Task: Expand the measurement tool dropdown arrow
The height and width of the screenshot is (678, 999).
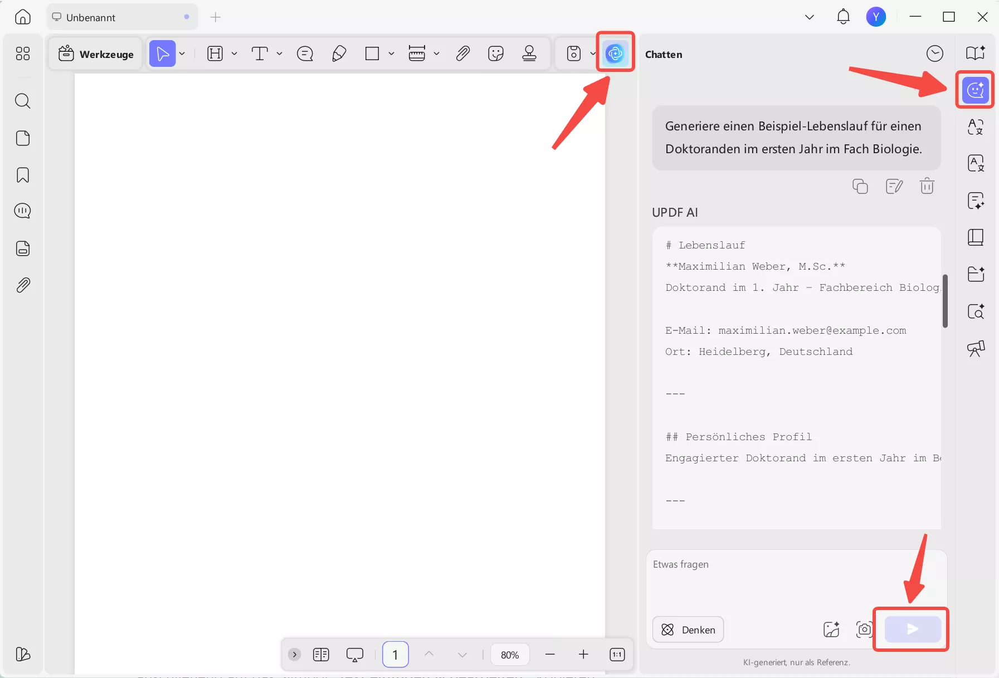Action: [436, 53]
